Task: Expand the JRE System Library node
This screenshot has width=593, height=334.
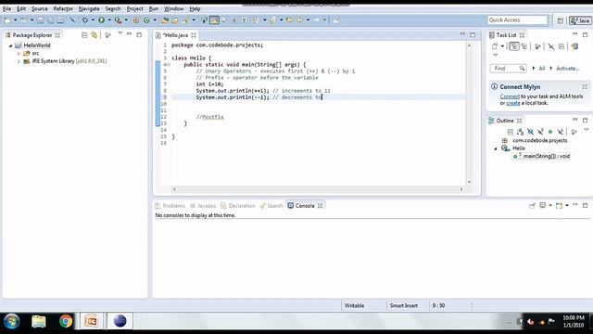Action: point(19,61)
